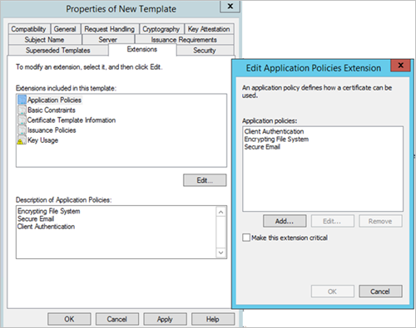The width and height of the screenshot is (416, 328).
Task: Go to the Subject Name tab
Action: (x=45, y=40)
